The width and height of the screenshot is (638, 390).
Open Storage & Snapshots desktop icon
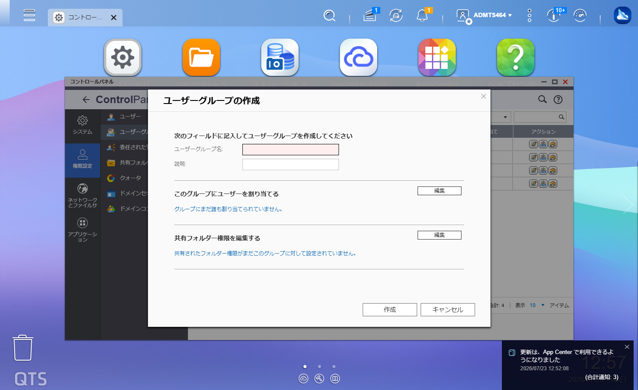pyautogui.click(x=280, y=57)
